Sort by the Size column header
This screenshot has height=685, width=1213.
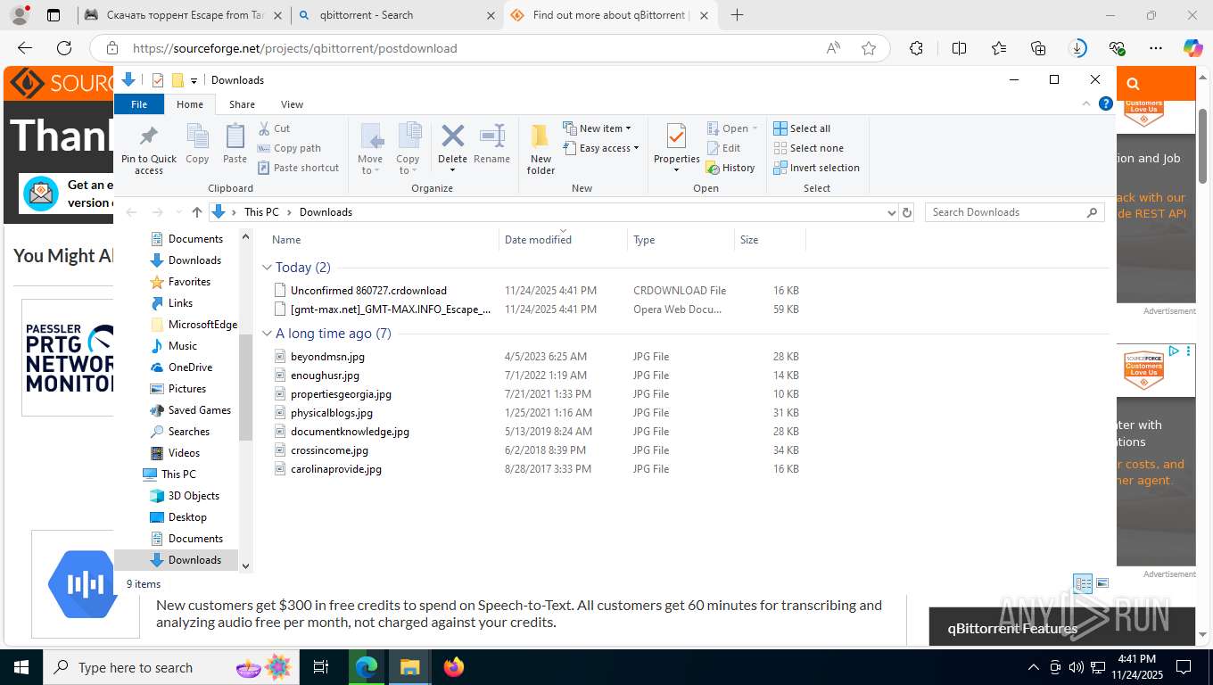(x=770, y=240)
